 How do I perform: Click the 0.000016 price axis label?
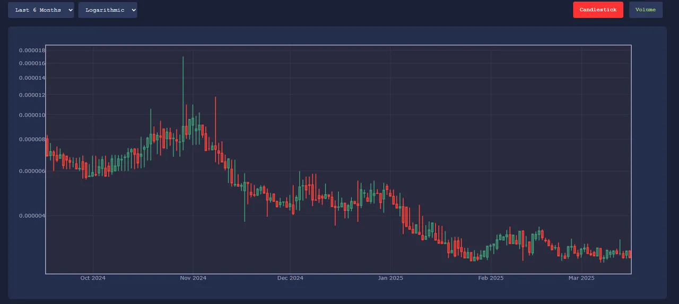(x=32, y=64)
